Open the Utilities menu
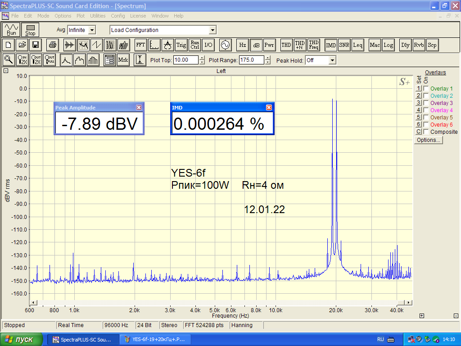The image size is (461, 346). 98,16
